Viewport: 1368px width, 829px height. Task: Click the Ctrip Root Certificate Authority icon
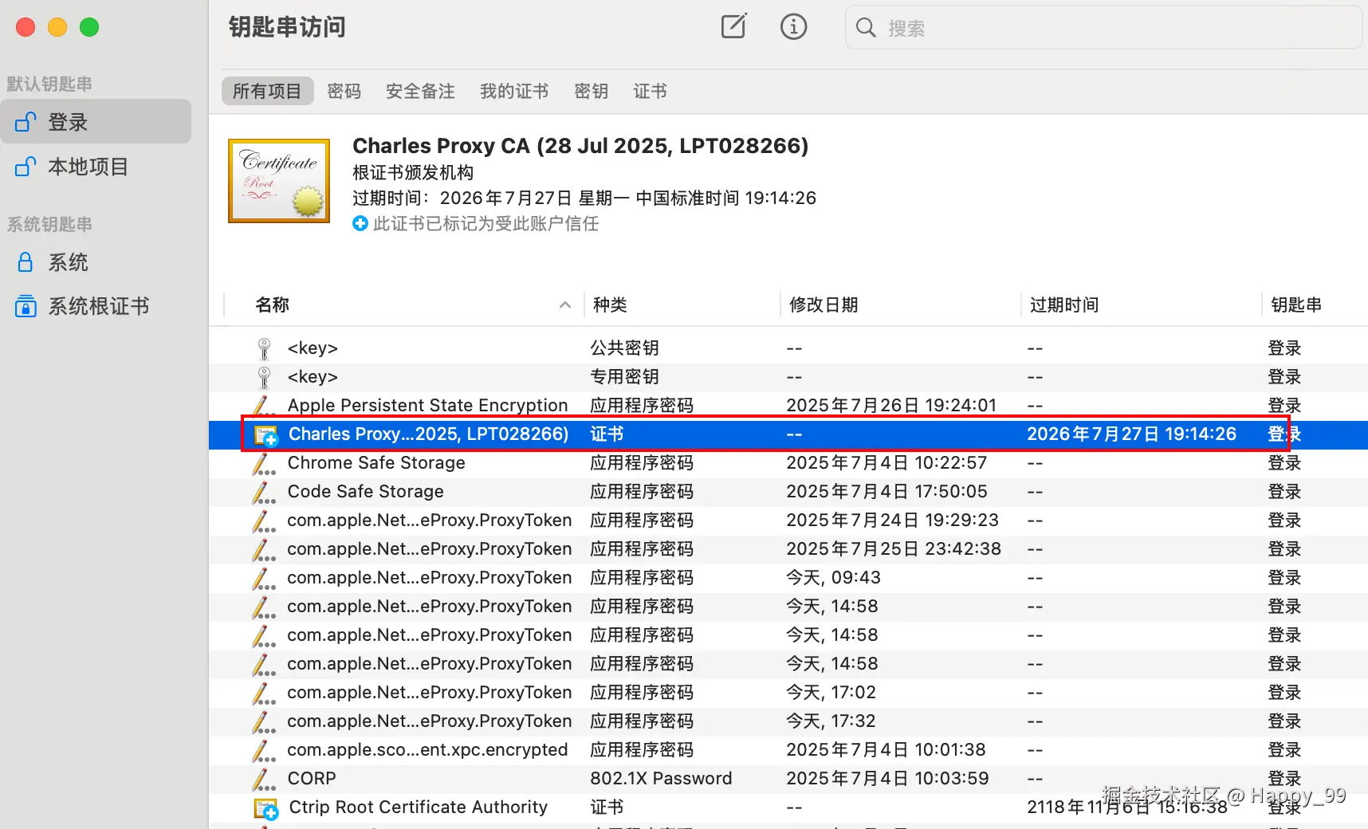[265, 808]
